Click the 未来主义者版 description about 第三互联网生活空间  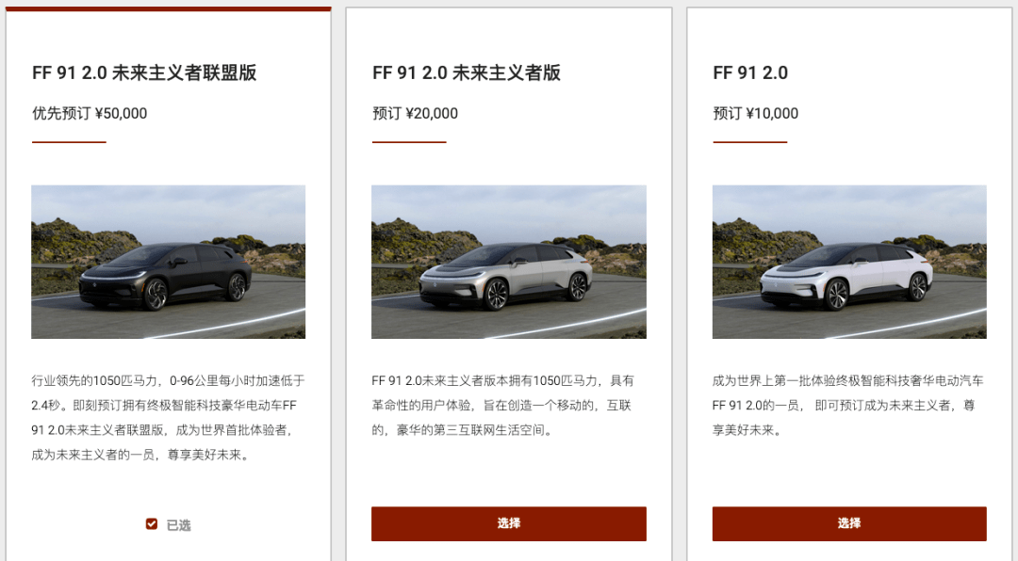coord(503,406)
